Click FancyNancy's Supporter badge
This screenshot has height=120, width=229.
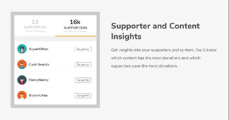(x=83, y=80)
